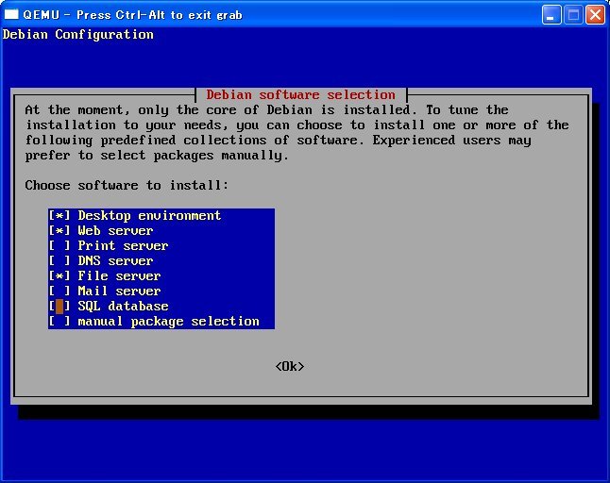Image resolution: width=610 pixels, height=483 pixels.
Task: Click the 'Debian Configuration' header text
Action: click(x=77, y=35)
